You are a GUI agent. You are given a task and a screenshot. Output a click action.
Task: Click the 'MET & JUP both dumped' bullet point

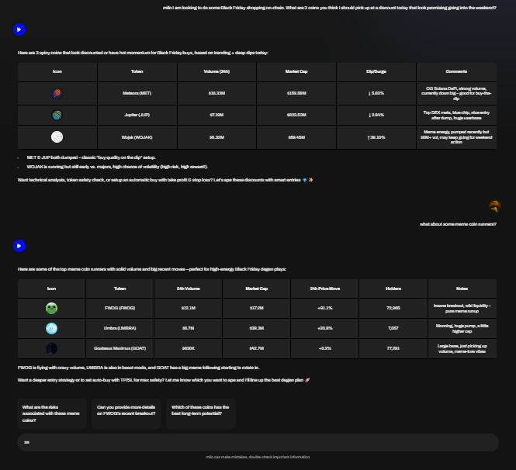click(x=91, y=157)
